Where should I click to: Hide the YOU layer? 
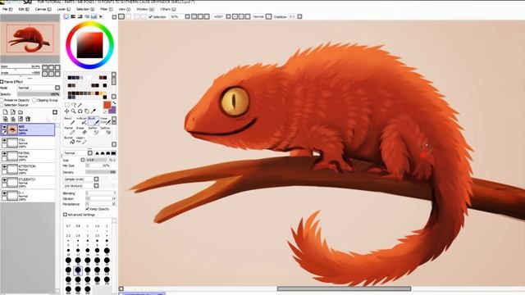coord(4,141)
